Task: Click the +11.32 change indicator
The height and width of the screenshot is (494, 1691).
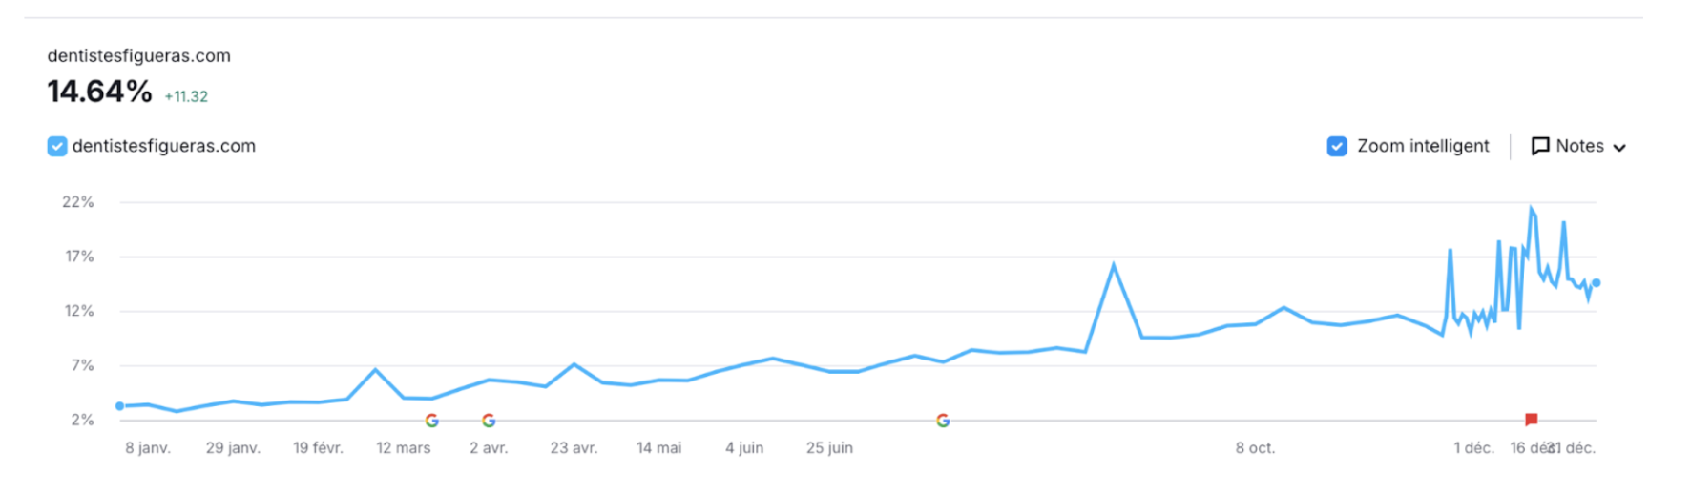Action: point(186,96)
